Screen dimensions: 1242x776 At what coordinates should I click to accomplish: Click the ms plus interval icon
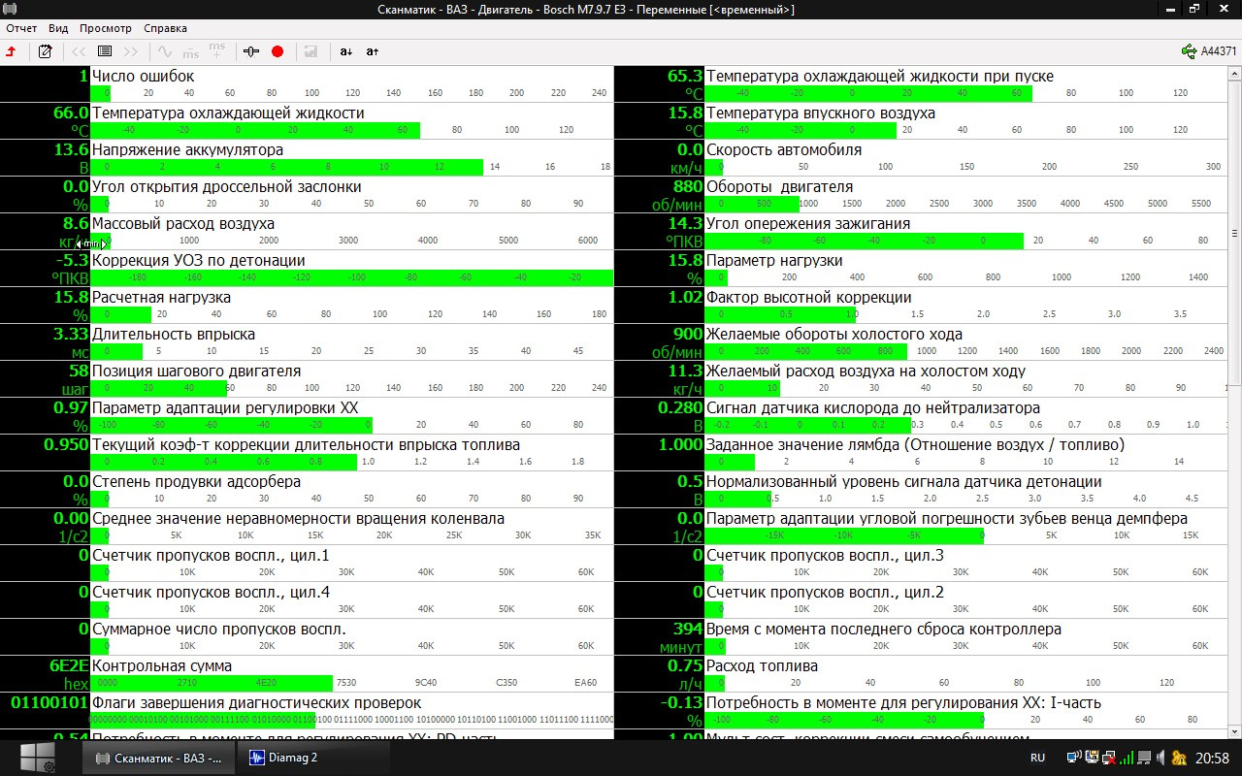pos(217,51)
